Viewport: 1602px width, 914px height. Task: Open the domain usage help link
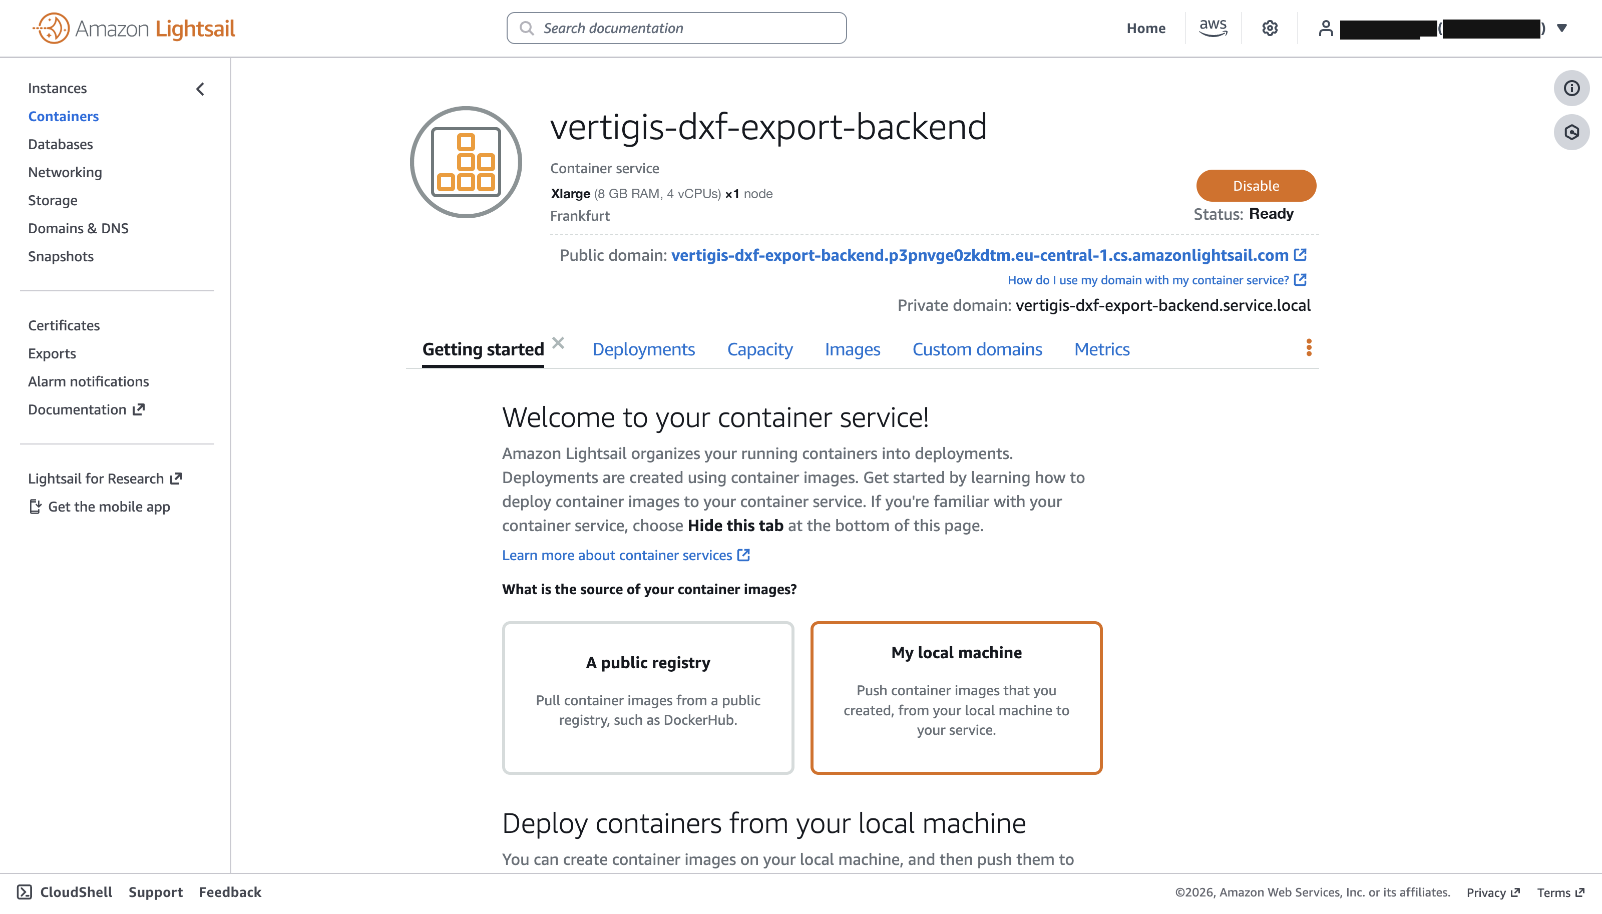tap(1157, 280)
